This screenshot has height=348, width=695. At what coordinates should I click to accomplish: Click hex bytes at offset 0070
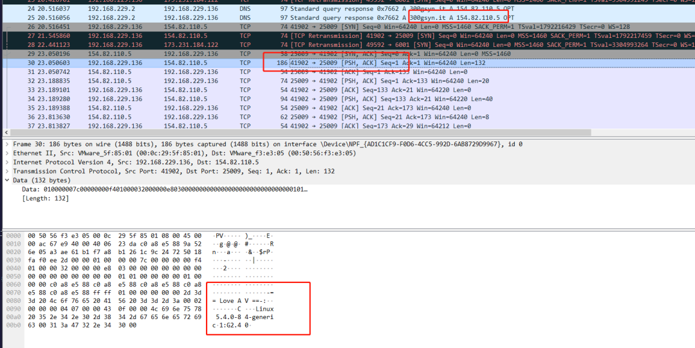tap(115, 293)
